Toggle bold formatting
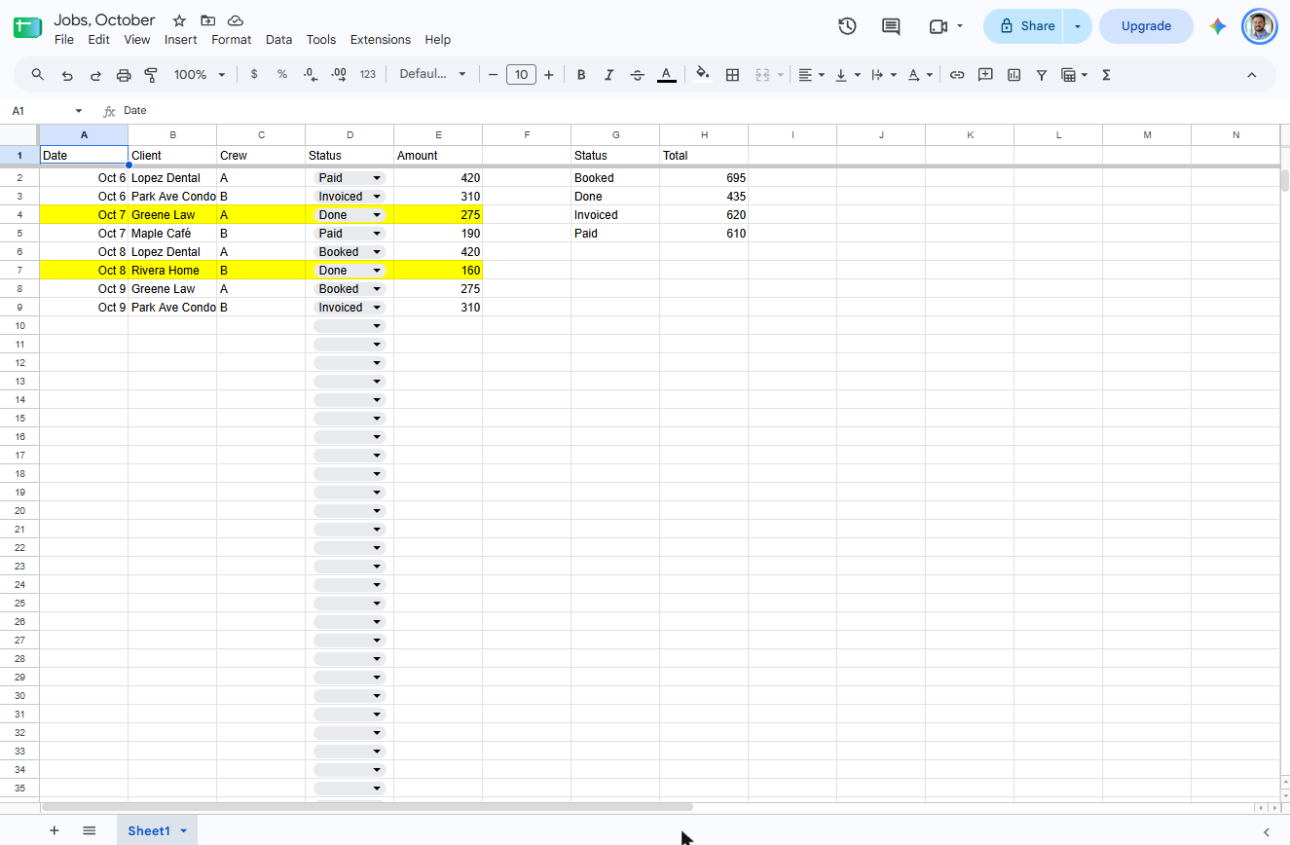The image size is (1290, 845). coord(581,75)
